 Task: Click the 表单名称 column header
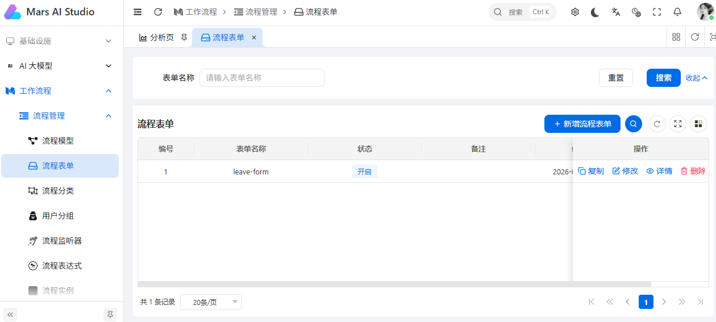click(251, 149)
